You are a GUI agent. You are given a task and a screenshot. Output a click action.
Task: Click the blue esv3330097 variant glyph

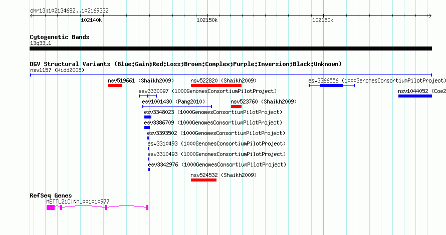[x=148, y=96]
